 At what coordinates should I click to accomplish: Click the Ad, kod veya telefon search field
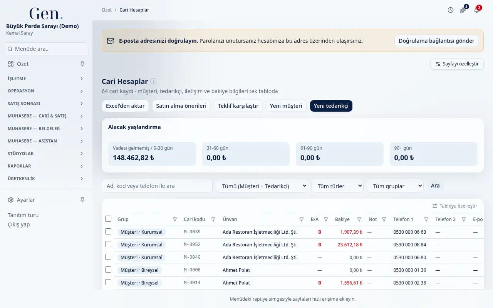[157, 186]
